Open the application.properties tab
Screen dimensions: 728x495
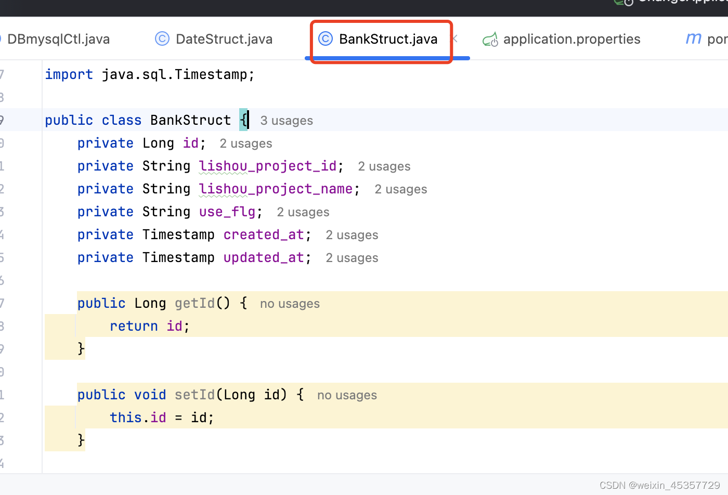571,38
